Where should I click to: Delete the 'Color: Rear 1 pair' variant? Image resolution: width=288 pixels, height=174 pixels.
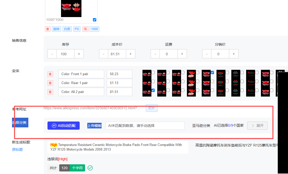(x=50, y=83)
